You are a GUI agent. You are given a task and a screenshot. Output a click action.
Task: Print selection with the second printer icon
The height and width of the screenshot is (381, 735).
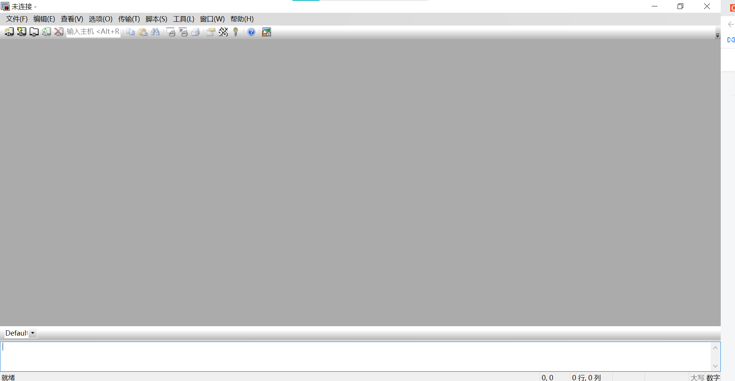point(183,32)
